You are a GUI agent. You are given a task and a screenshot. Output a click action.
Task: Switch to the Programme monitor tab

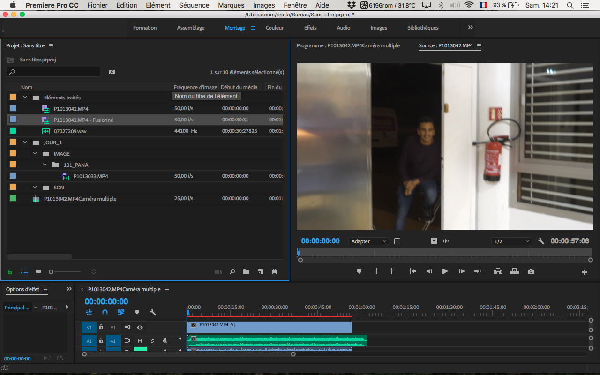coord(348,46)
